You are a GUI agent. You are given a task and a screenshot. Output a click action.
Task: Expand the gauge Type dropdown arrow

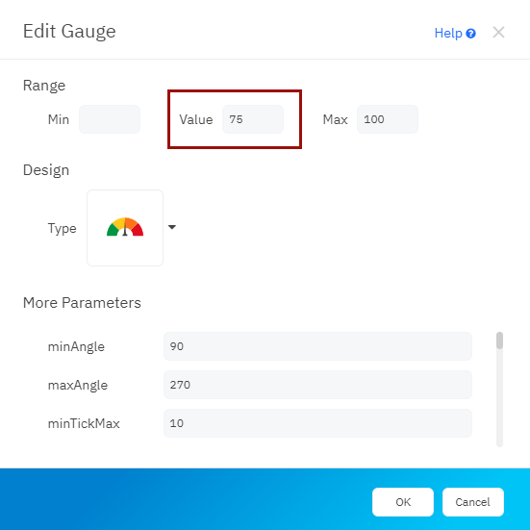[172, 227]
